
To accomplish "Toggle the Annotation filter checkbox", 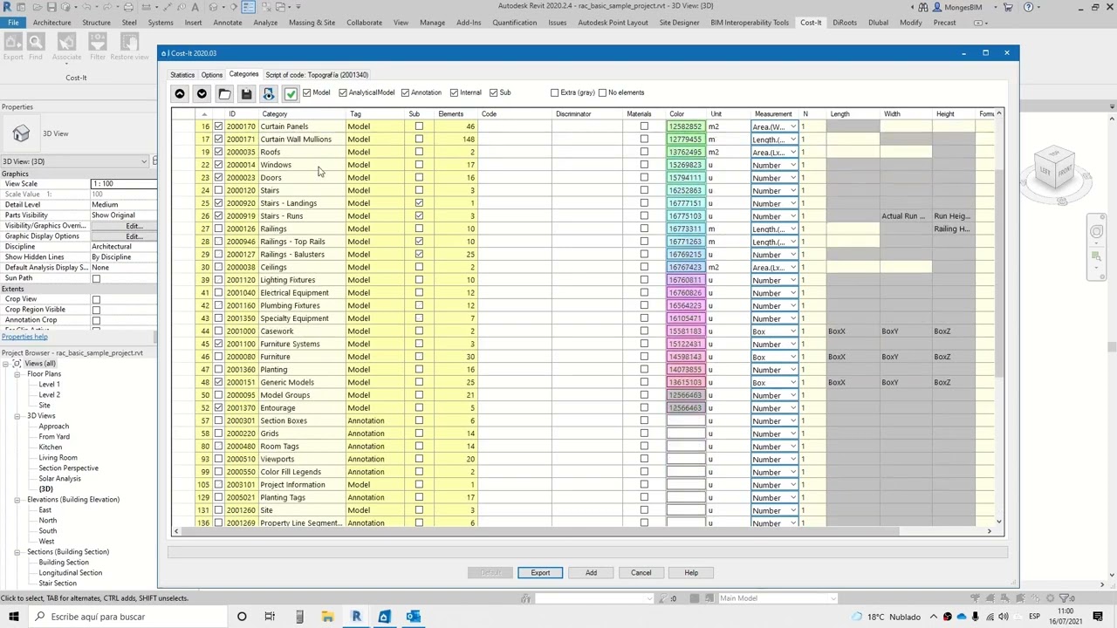I will pos(405,92).
